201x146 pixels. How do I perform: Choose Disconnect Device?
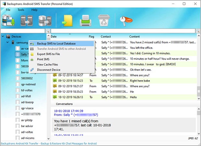click(x=62, y=70)
